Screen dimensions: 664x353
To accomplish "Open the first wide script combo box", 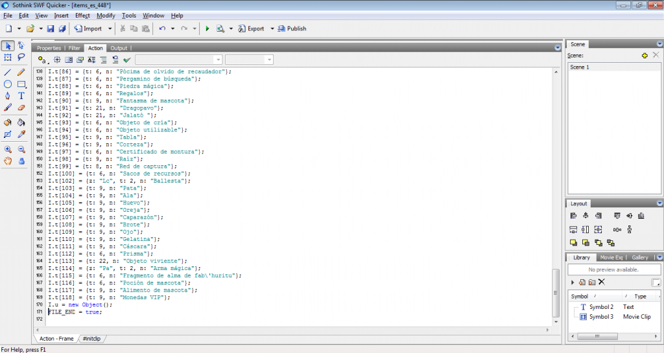I will pos(178,60).
